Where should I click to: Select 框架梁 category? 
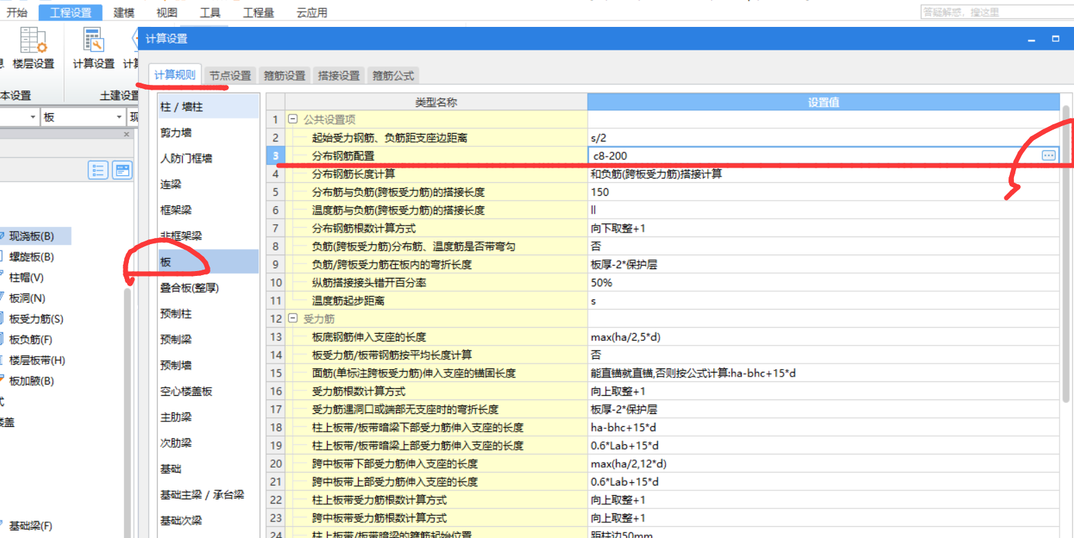click(x=208, y=210)
